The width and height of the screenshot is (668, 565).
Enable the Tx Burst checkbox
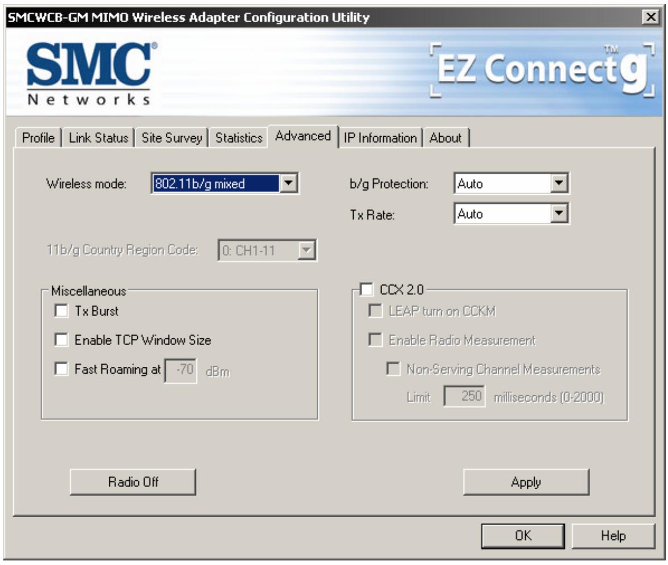tap(62, 310)
